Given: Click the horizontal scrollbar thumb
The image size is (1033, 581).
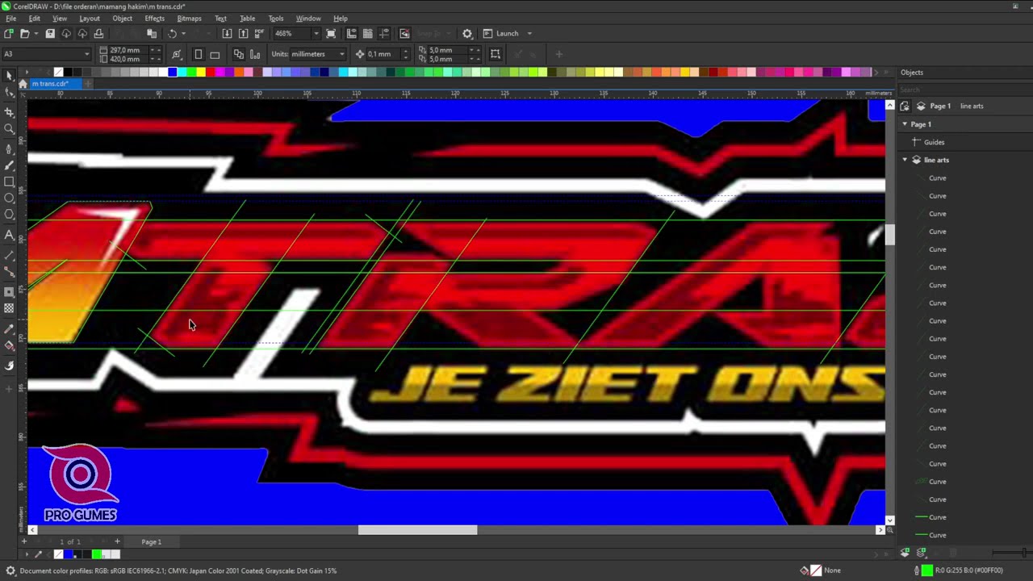Looking at the screenshot, I should [417, 530].
